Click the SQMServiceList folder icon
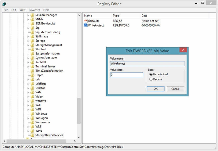This screenshot has width=218, height=151. 32,23
